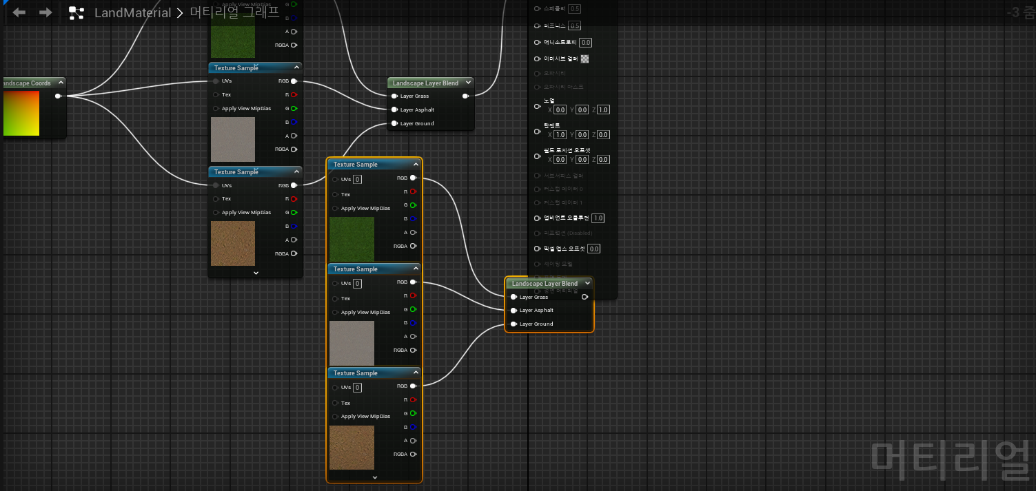Expand the bottom chevron of the selected brown Texture Sample
Screen dimensions: 1036x491
[374, 477]
